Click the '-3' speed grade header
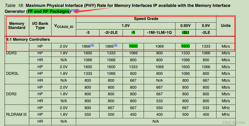Viewport: 249px width, 126px height. [88, 33]
